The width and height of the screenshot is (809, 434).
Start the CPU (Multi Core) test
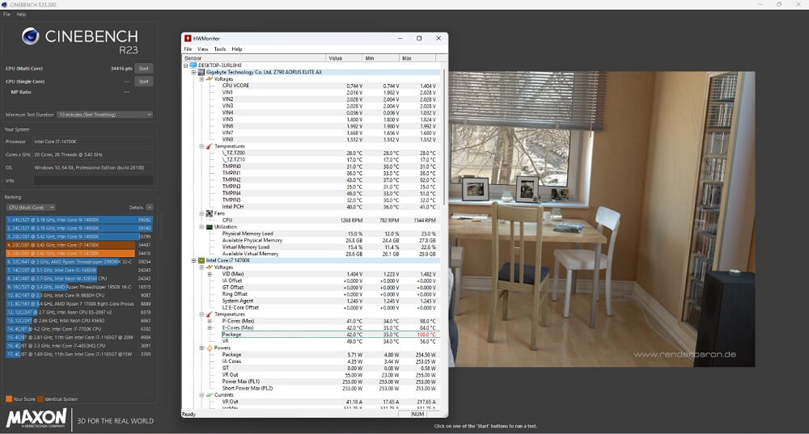point(143,69)
